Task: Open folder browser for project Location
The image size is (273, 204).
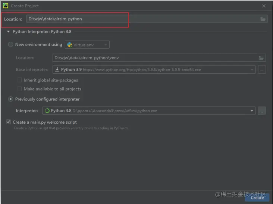Action: (263, 19)
